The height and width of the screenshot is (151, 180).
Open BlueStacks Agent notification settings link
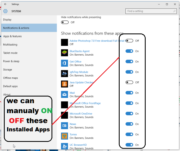[x=79, y=51]
